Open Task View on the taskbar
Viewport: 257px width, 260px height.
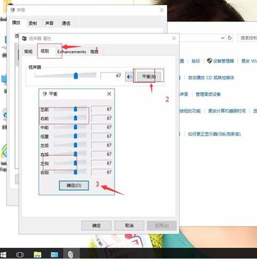20,254
